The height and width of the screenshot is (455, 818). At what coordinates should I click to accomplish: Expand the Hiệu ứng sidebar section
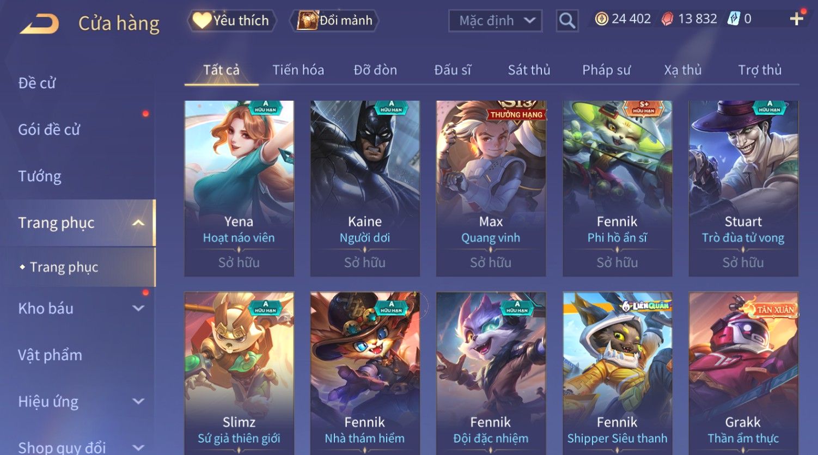pyautogui.click(x=138, y=402)
